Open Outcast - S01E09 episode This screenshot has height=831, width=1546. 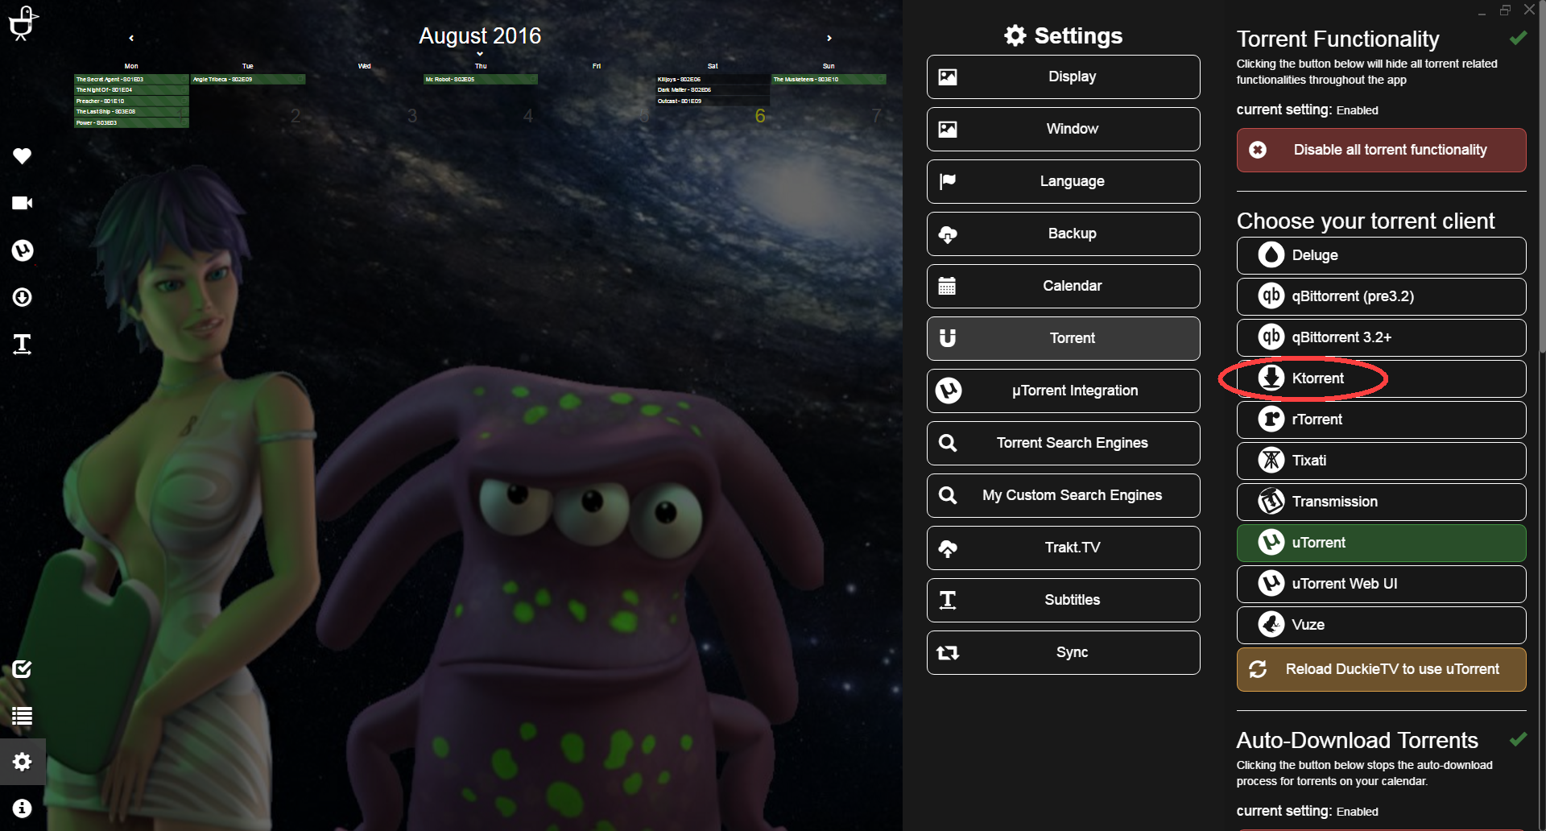click(x=713, y=101)
